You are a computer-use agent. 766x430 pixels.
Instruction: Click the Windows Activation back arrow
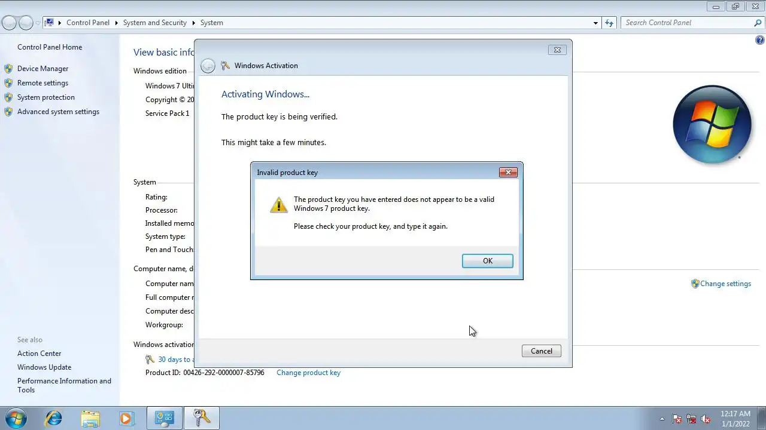tap(208, 66)
